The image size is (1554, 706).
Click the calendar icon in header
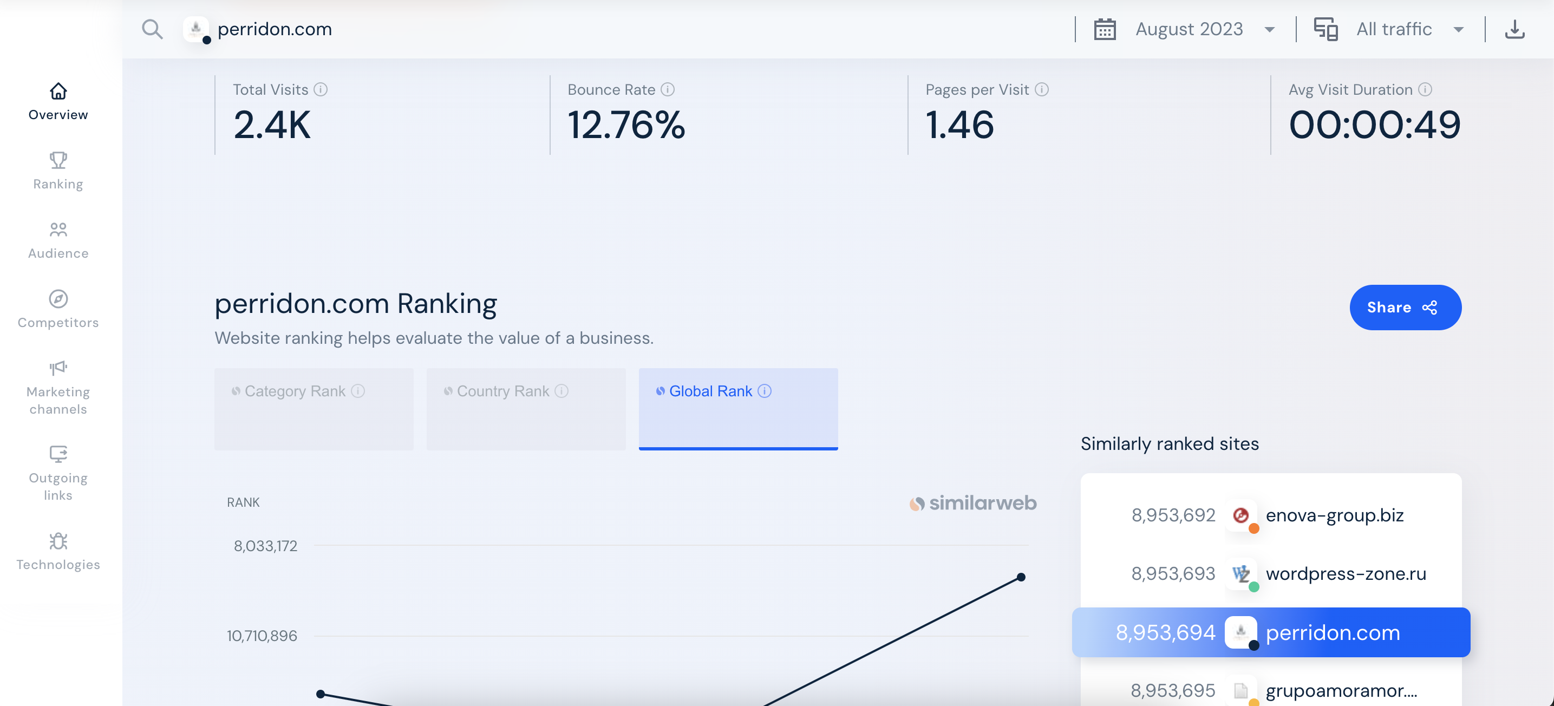click(x=1105, y=29)
